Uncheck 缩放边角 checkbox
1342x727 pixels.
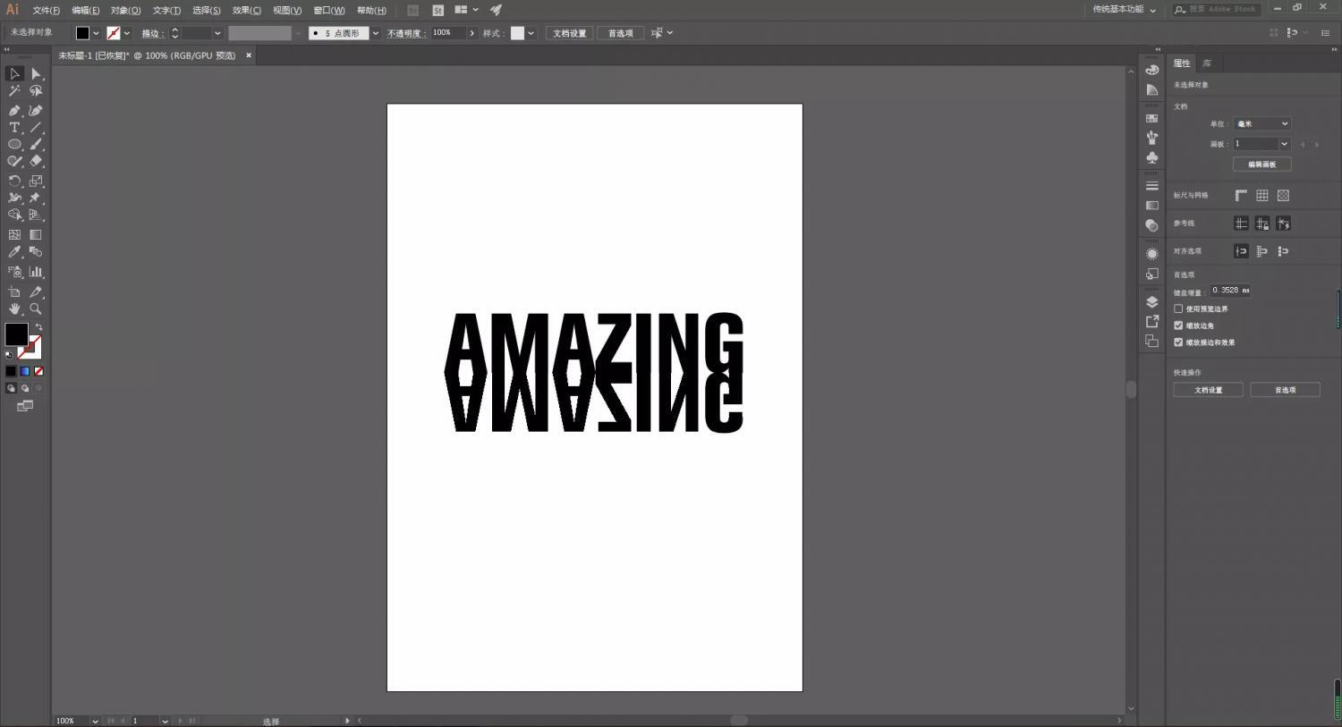(x=1178, y=325)
